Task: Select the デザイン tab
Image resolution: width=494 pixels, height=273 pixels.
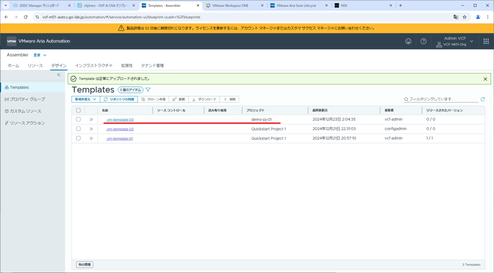Action: coord(59,65)
